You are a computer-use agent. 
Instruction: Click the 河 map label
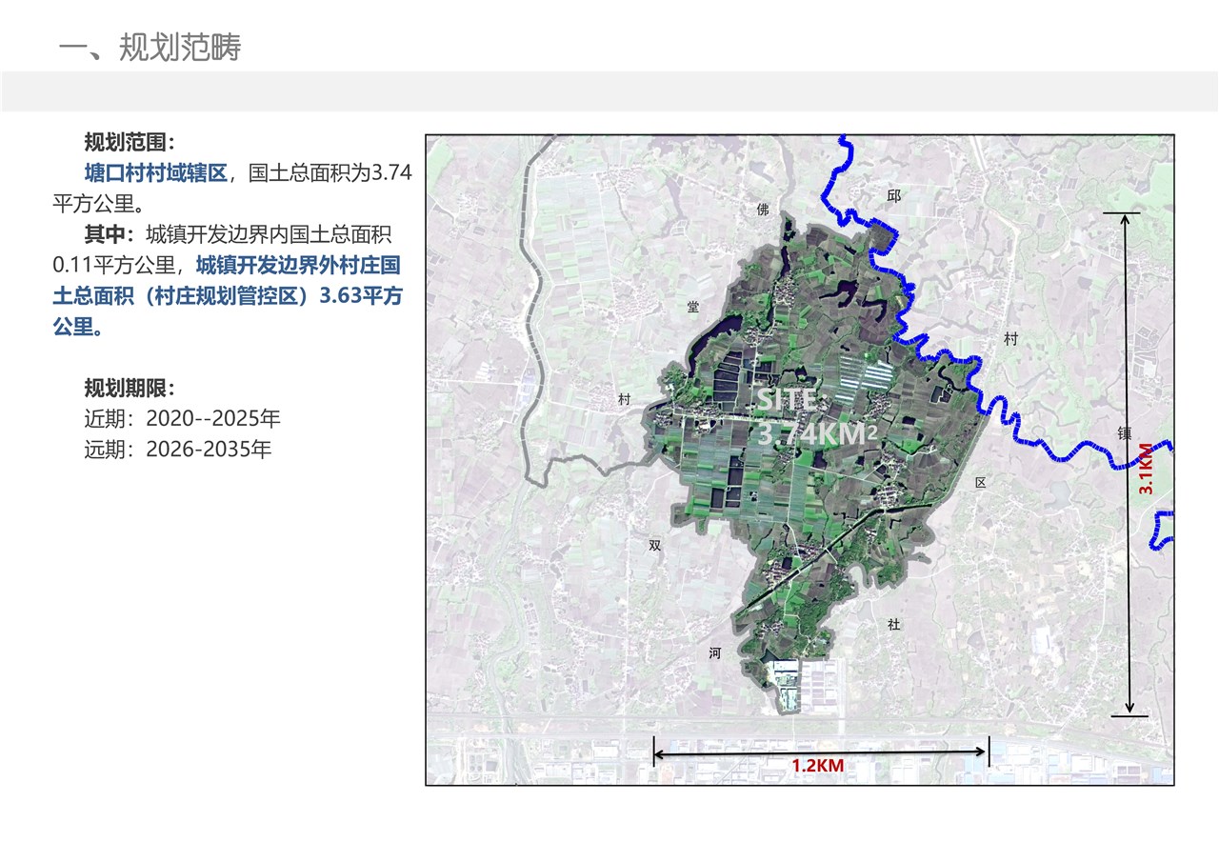pos(715,653)
